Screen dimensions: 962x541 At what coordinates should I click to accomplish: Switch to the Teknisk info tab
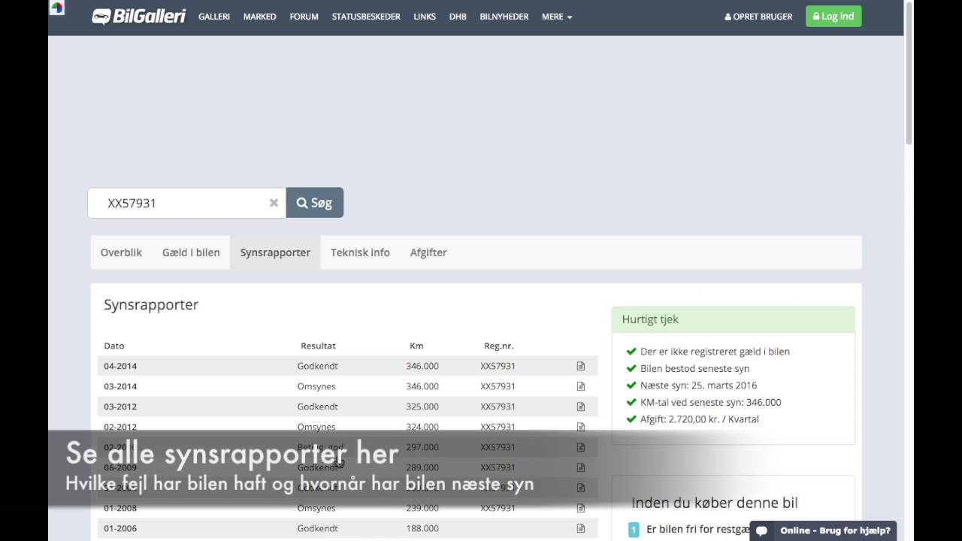360,252
